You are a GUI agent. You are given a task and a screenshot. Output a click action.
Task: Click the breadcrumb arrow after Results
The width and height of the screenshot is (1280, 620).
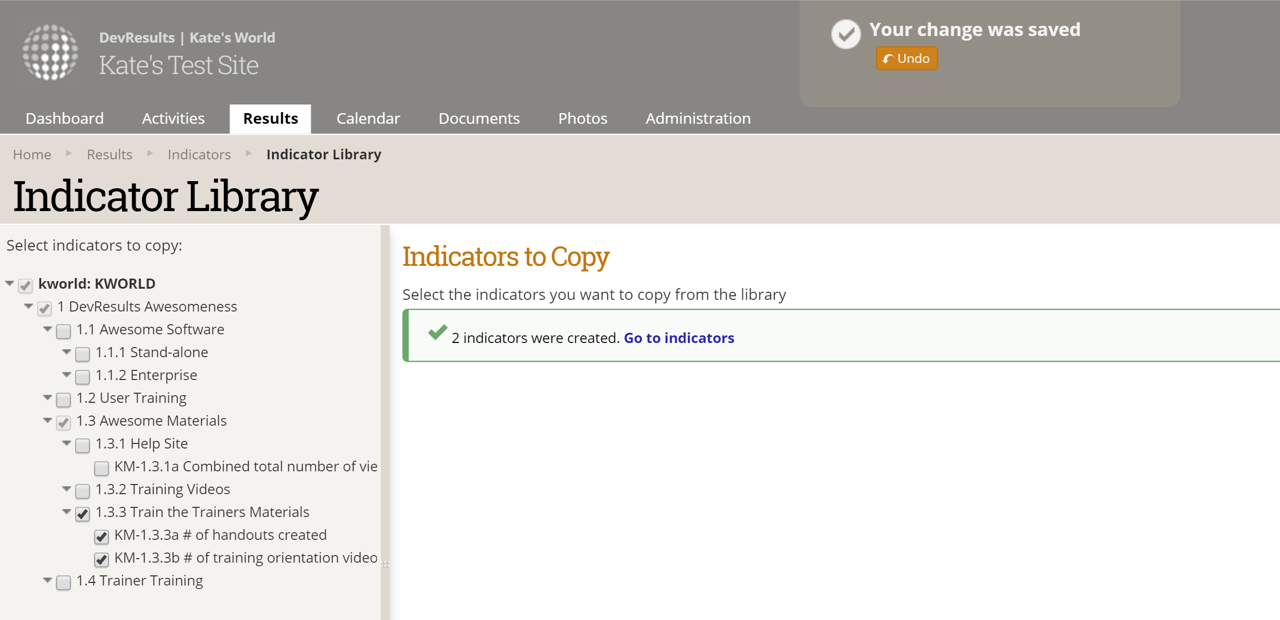coord(150,153)
